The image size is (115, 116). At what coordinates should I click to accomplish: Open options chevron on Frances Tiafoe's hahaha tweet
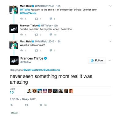[x=110, y=25]
